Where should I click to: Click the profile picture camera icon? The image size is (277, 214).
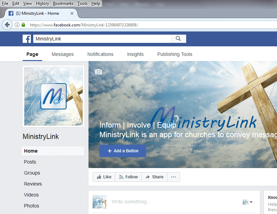point(75,119)
